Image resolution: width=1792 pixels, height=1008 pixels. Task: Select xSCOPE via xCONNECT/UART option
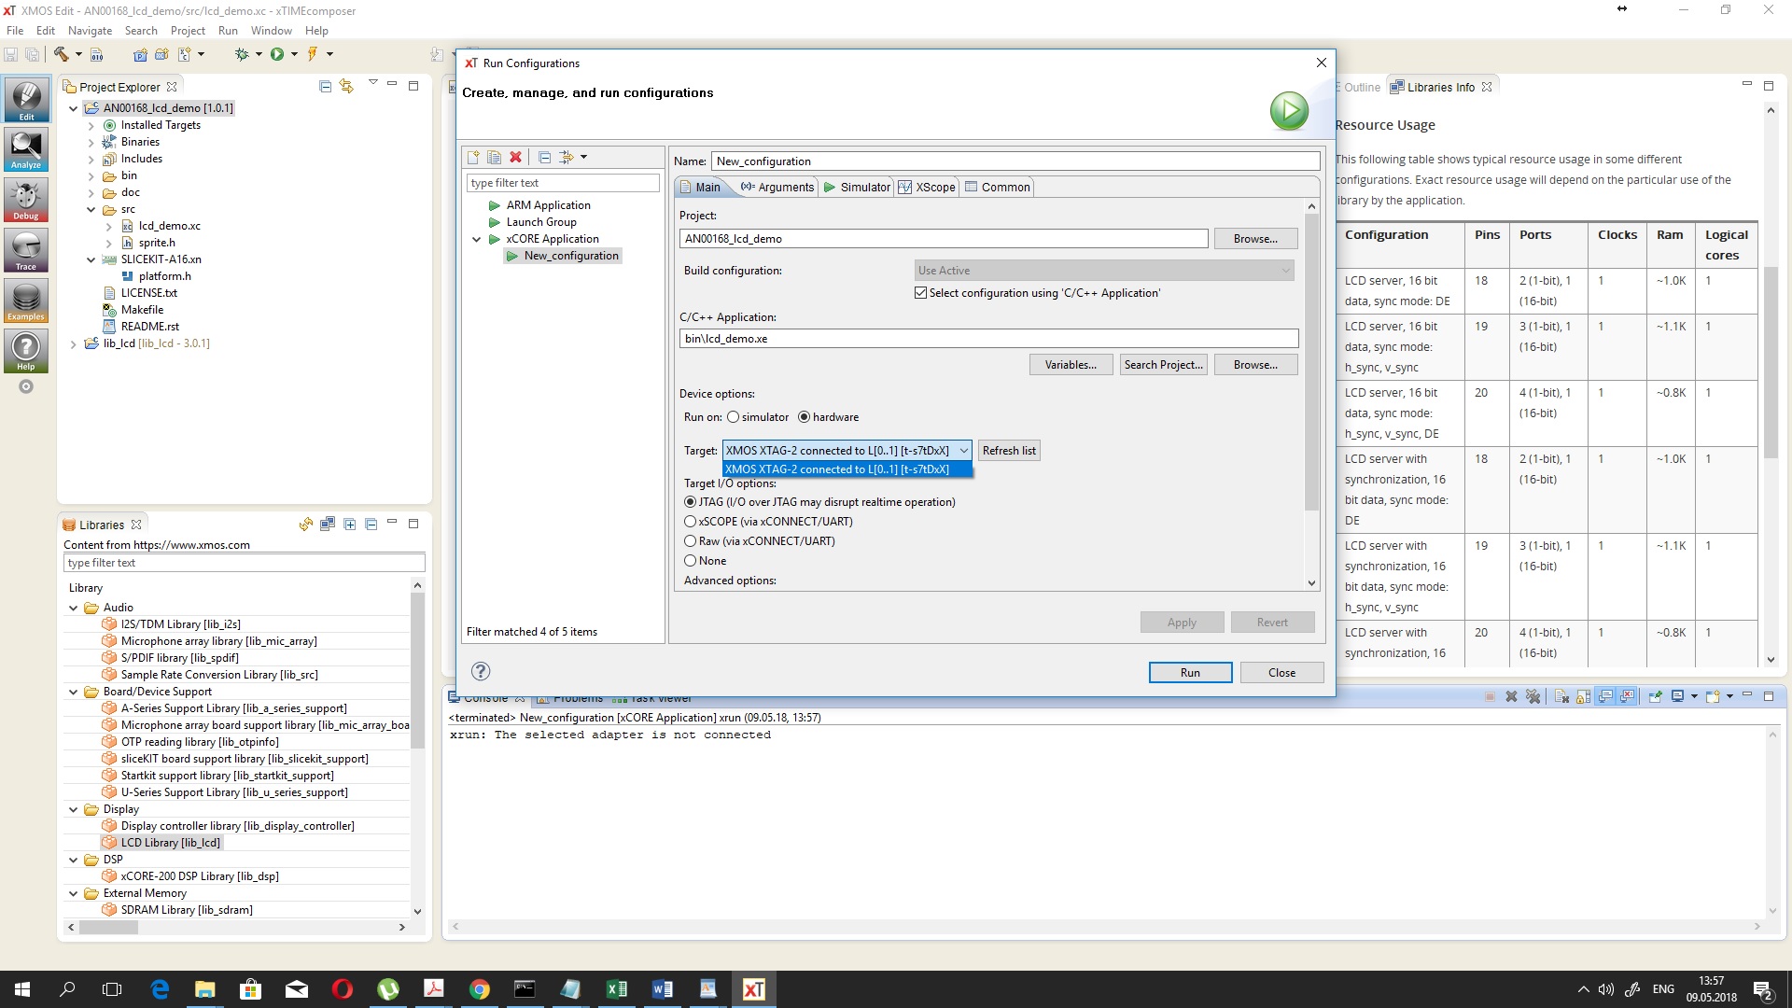[691, 522]
